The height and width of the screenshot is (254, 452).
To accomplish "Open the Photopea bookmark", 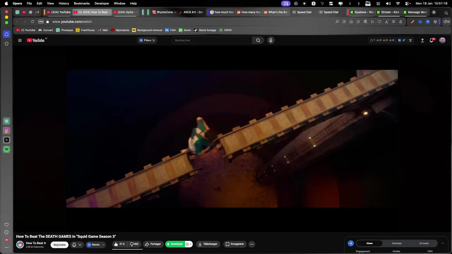I will tap(64, 30).
